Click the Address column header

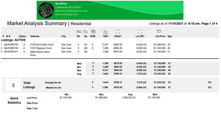click(35, 36)
